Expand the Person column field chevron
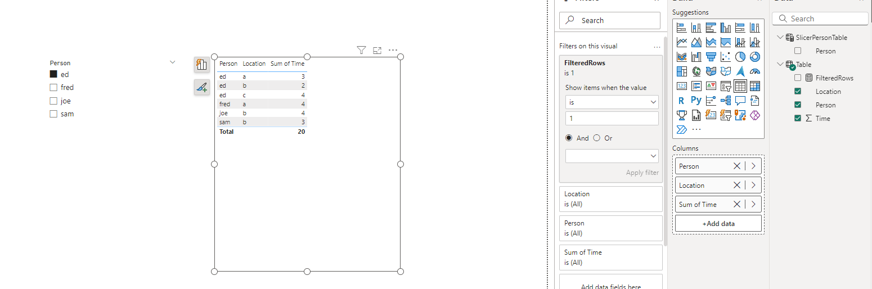Viewport: 872px width, 289px height. [x=753, y=166]
